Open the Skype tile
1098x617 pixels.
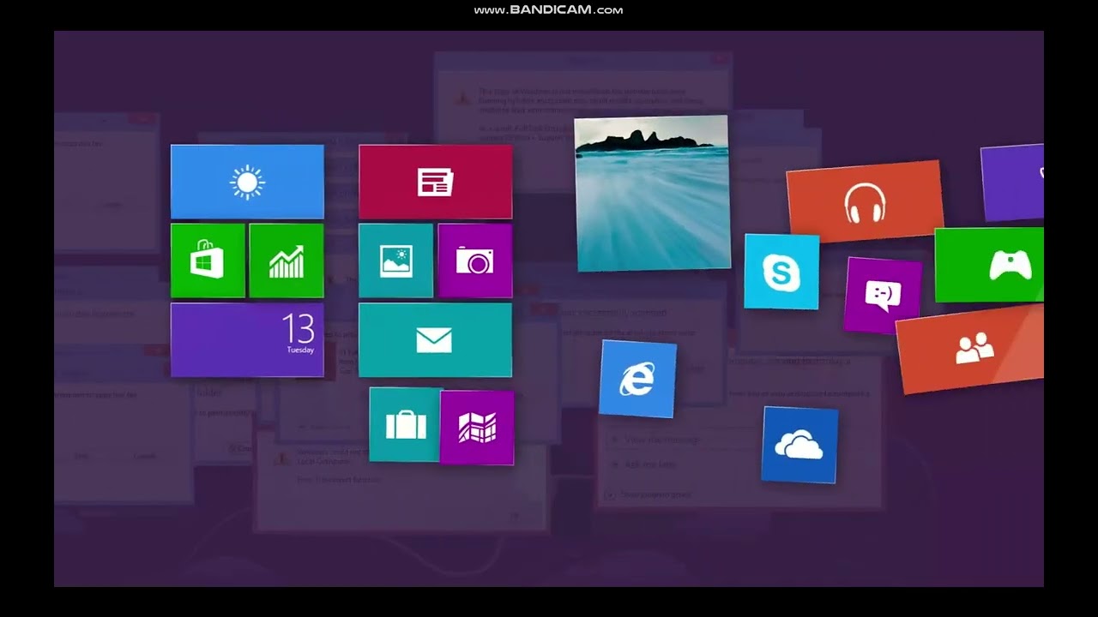pyautogui.click(x=781, y=272)
